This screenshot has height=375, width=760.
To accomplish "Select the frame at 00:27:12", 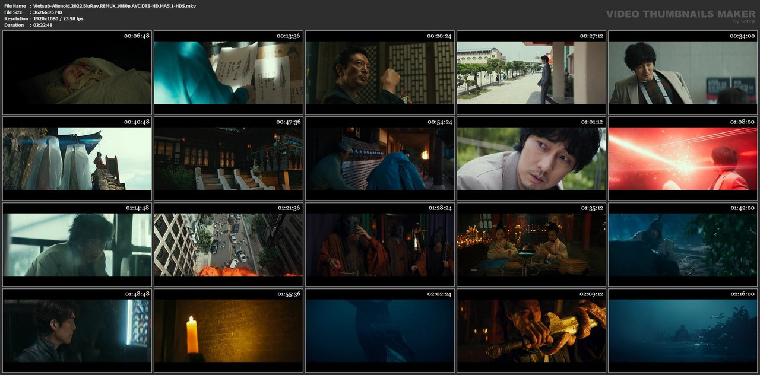I will [x=531, y=72].
